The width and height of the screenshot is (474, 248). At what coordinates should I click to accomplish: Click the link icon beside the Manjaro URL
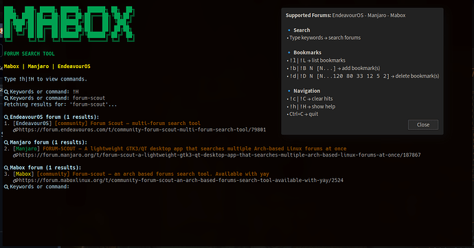[x=15, y=155]
